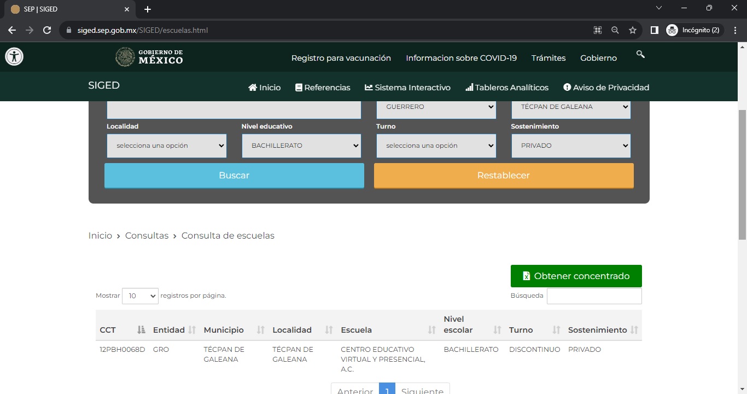The width and height of the screenshot is (747, 394).
Task: Open the Sostenimiento dropdown showing PRIVADO
Action: pos(571,146)
